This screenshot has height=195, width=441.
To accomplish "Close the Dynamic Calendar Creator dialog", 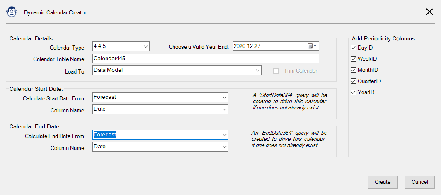I will (x=429, y=12).
